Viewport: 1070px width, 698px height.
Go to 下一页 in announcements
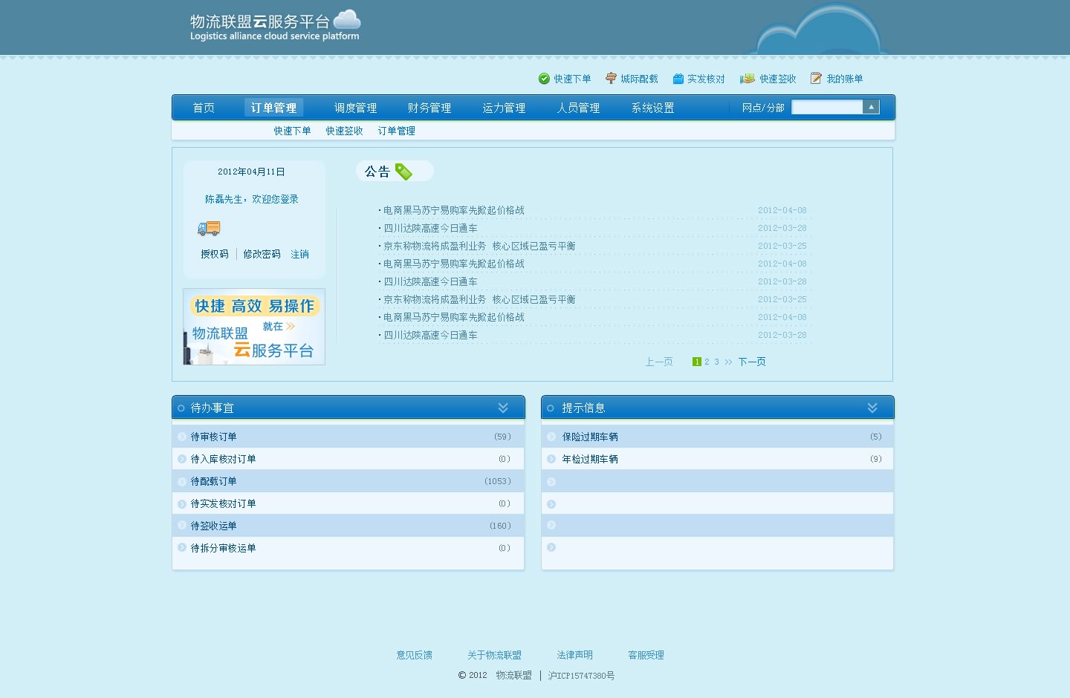tap(751, 362)
